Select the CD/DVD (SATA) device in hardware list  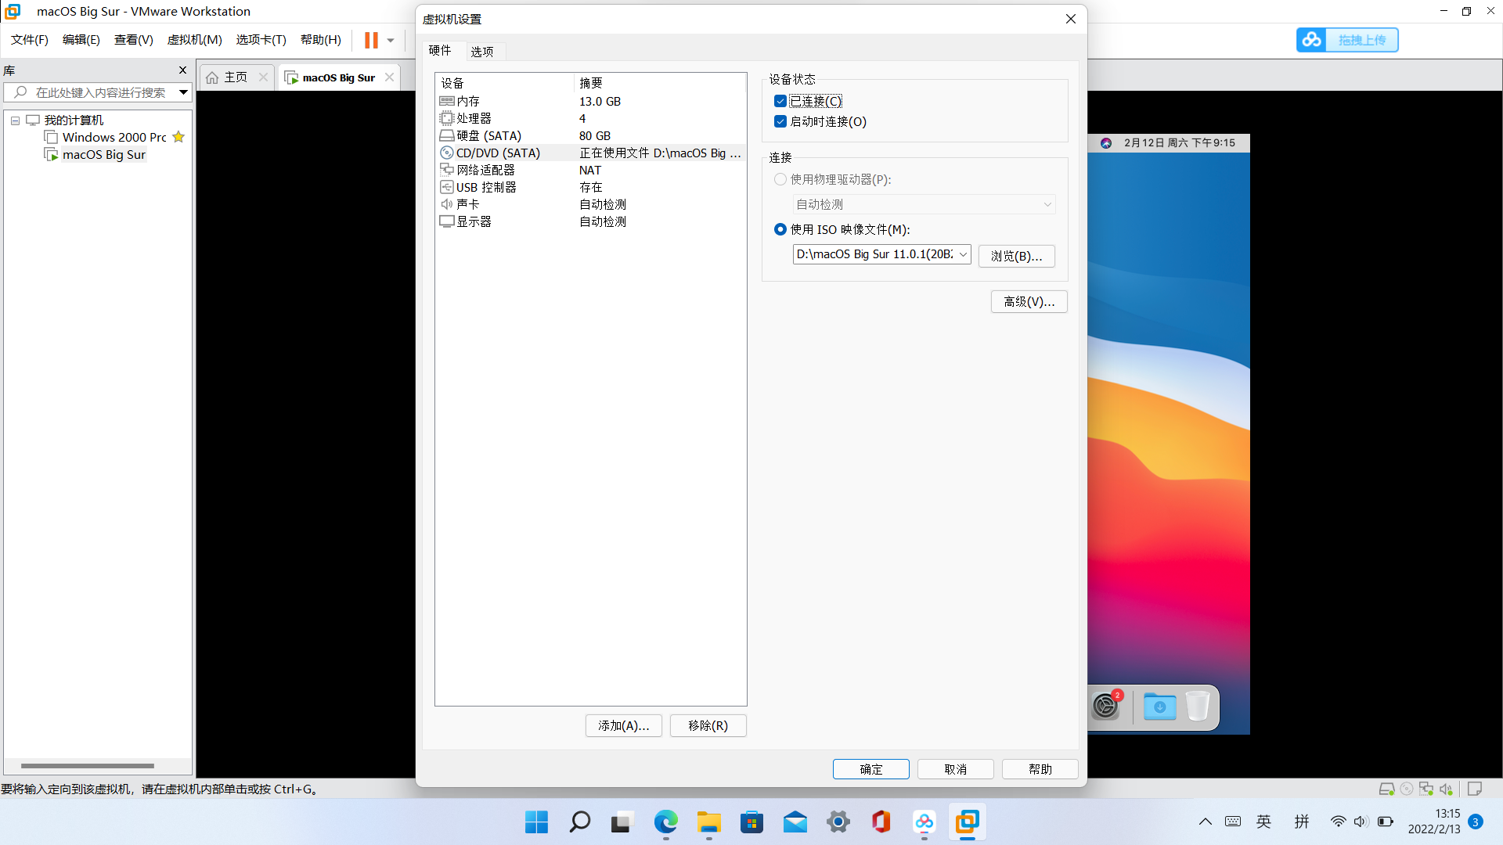[x=498, y=153]
